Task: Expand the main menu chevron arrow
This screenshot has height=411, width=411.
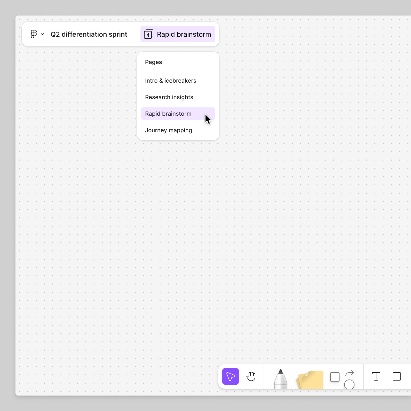Action: pos(42,34)
